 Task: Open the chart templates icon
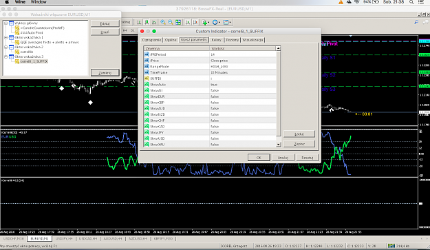pos(226,22)
